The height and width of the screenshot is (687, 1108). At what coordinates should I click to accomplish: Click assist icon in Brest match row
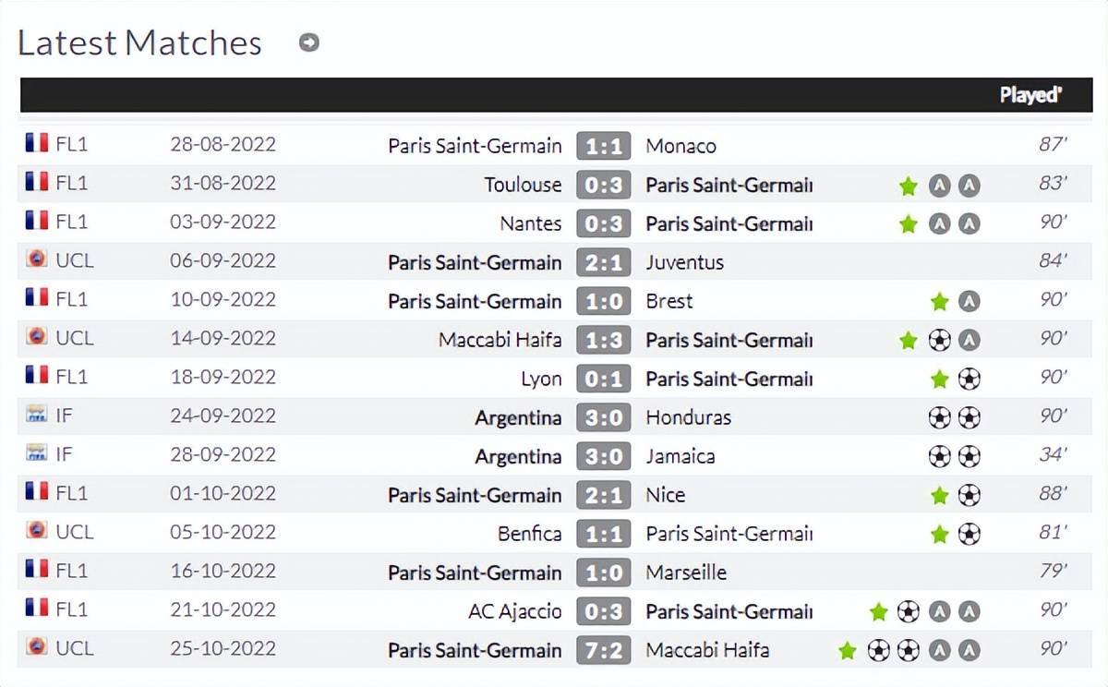coord(969,302)
